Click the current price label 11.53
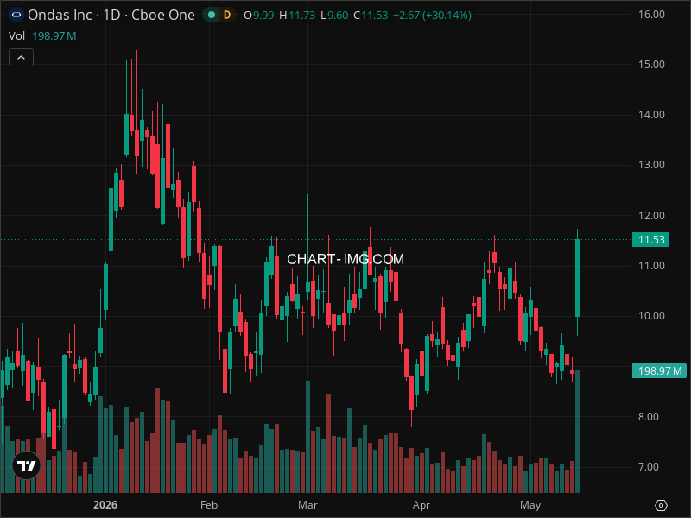 (651, 240)
